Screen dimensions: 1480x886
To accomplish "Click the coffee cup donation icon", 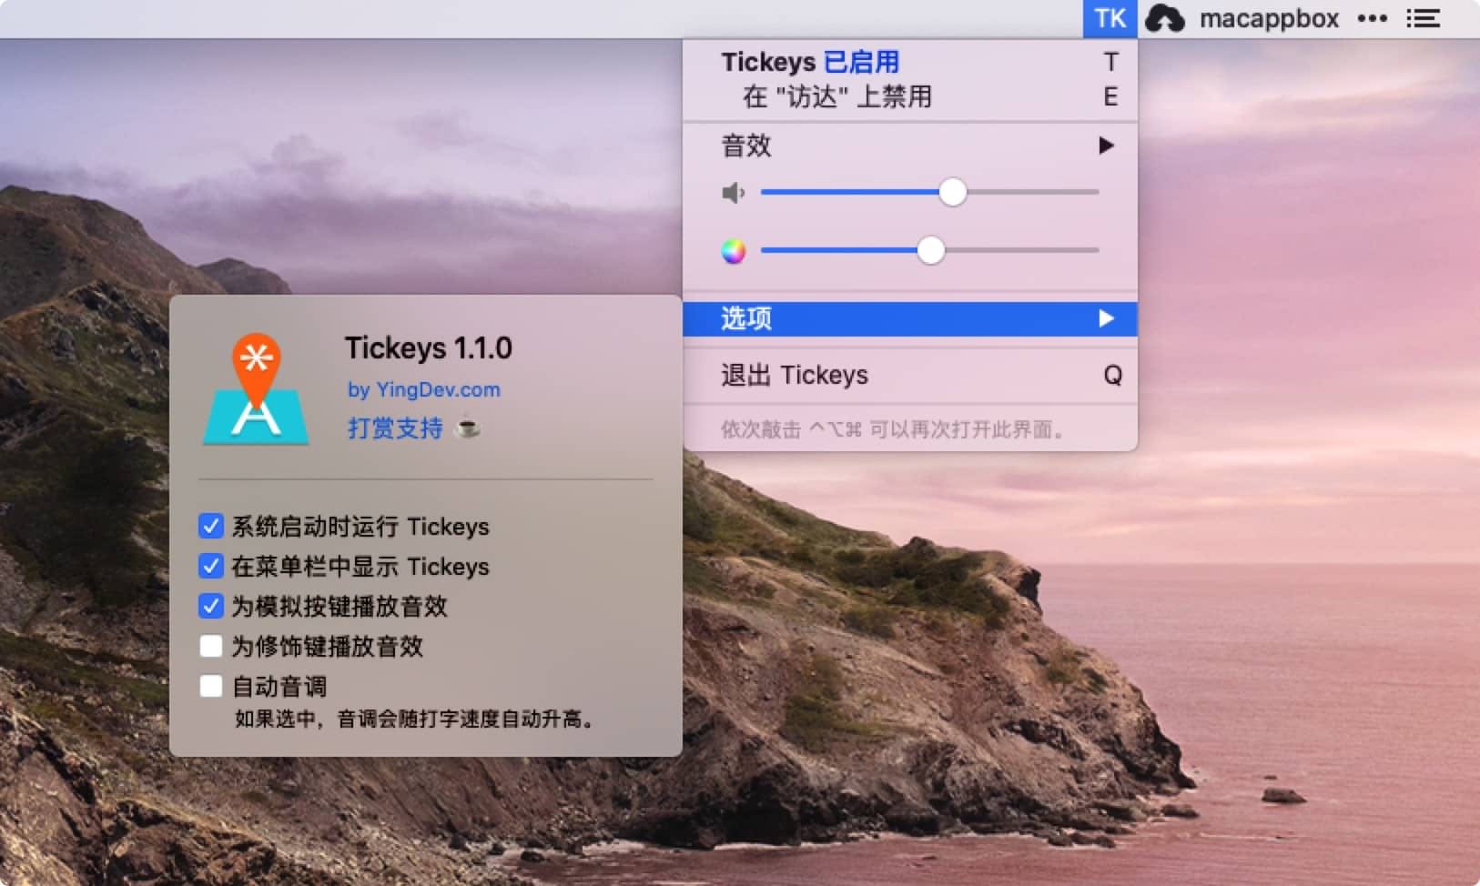I will coord(467,427).
